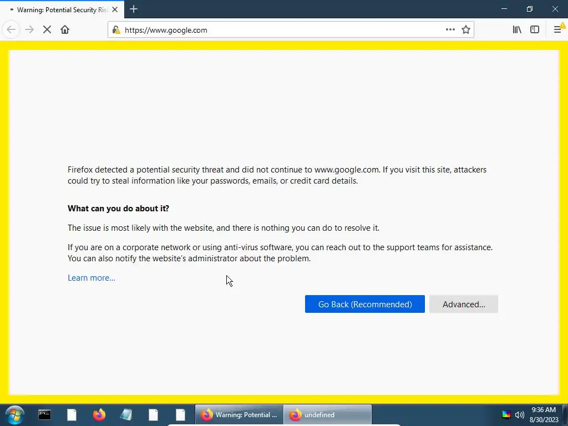Restore down the Firefox window
The height and width of the screenshot is (426, 568).
click(x=530, y=9)
